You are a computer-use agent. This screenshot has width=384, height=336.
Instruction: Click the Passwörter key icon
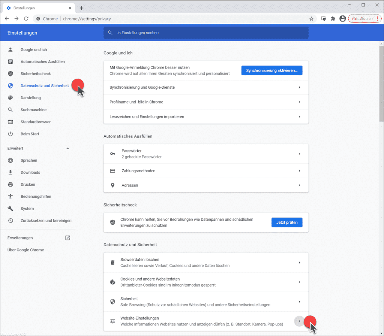(112, 154)
